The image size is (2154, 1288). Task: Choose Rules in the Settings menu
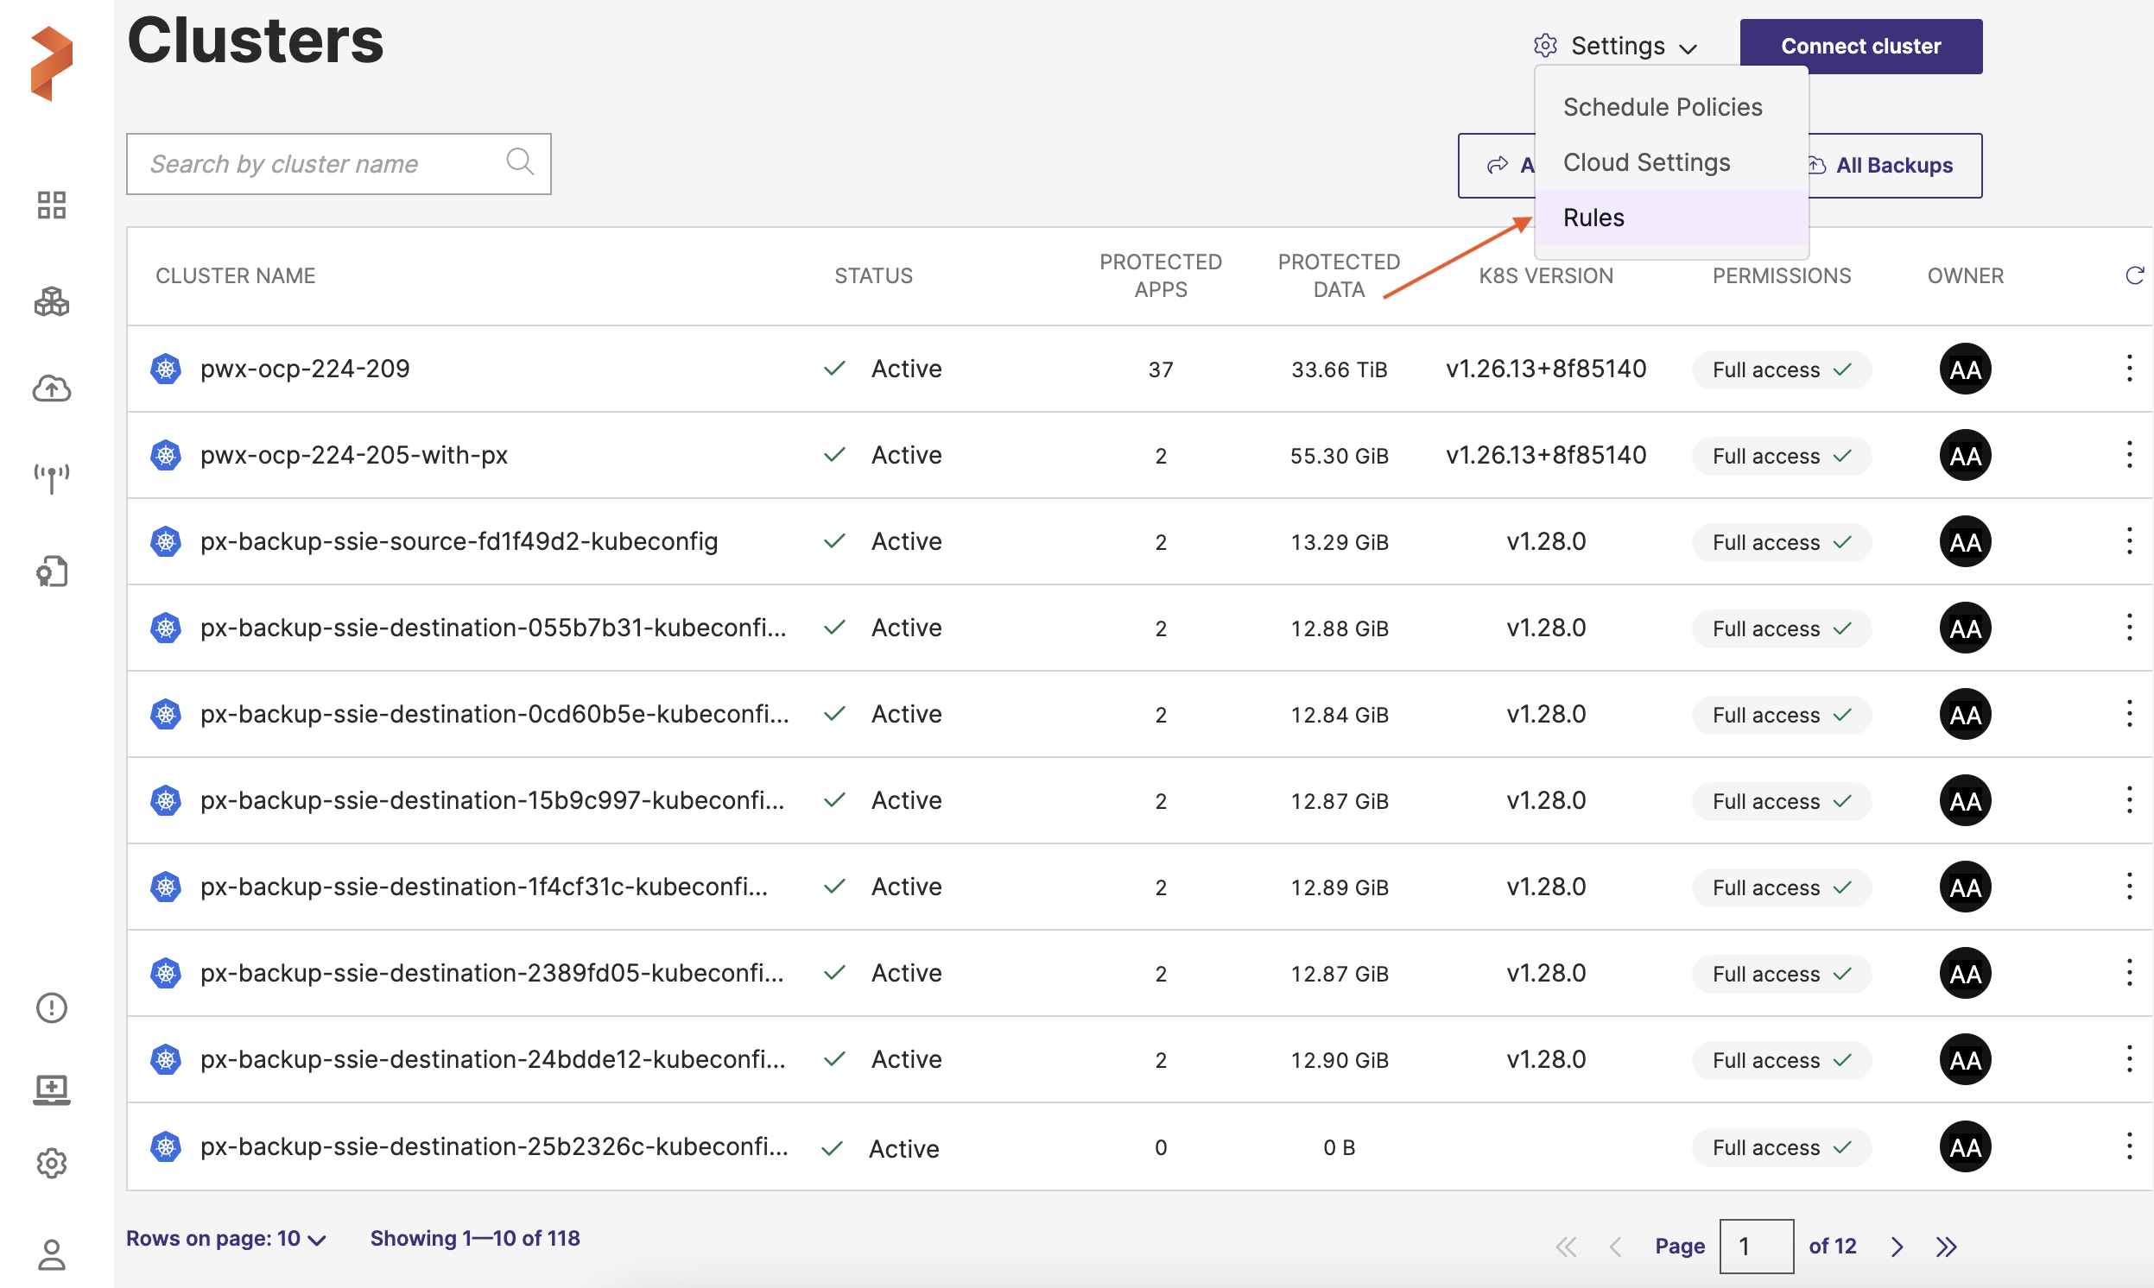pos(1593,218)
